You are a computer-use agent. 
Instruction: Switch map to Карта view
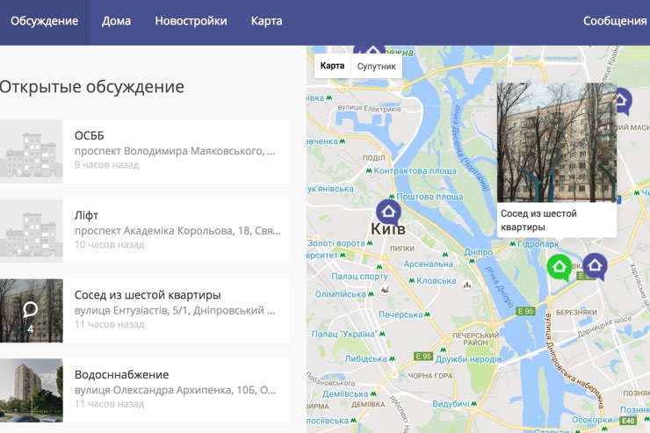(x=333, y=66)
